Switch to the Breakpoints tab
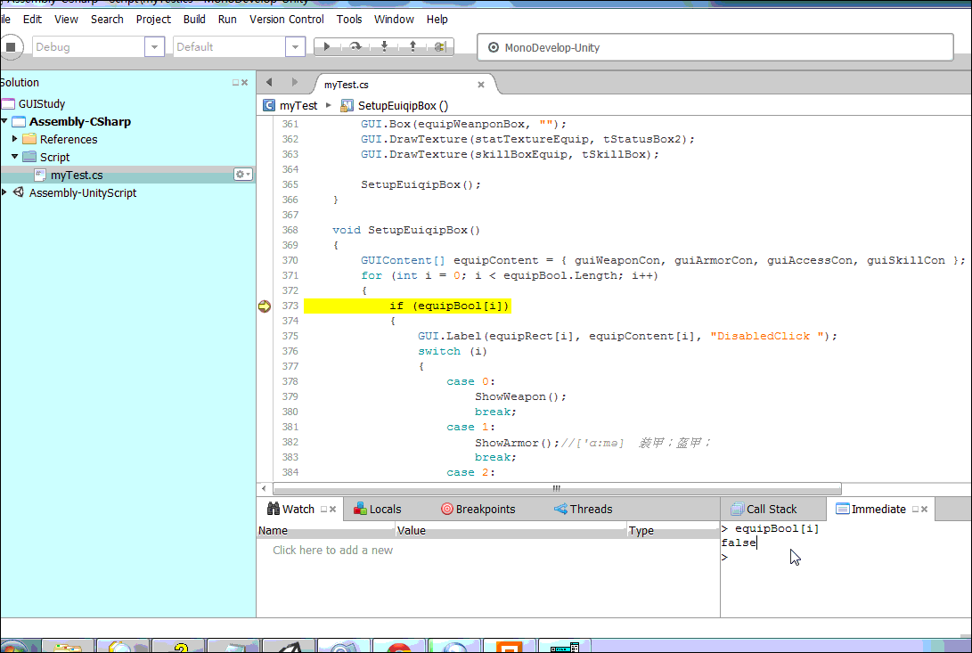Screen dimensions: 972x653 click(478, 510)
